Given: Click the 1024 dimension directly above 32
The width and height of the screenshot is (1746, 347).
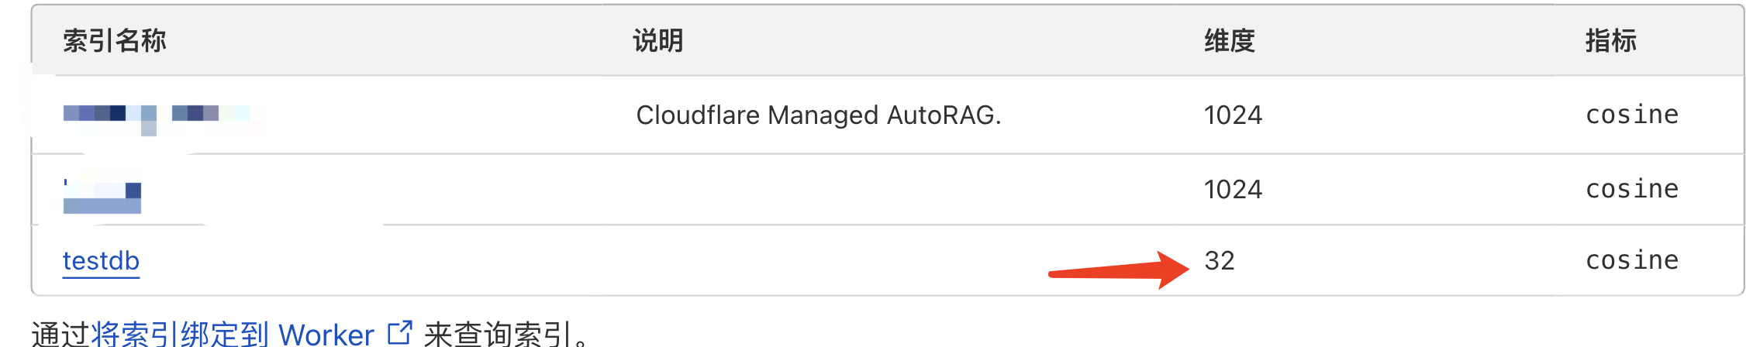Looking at the screenshot, I should click(1233, 190).
